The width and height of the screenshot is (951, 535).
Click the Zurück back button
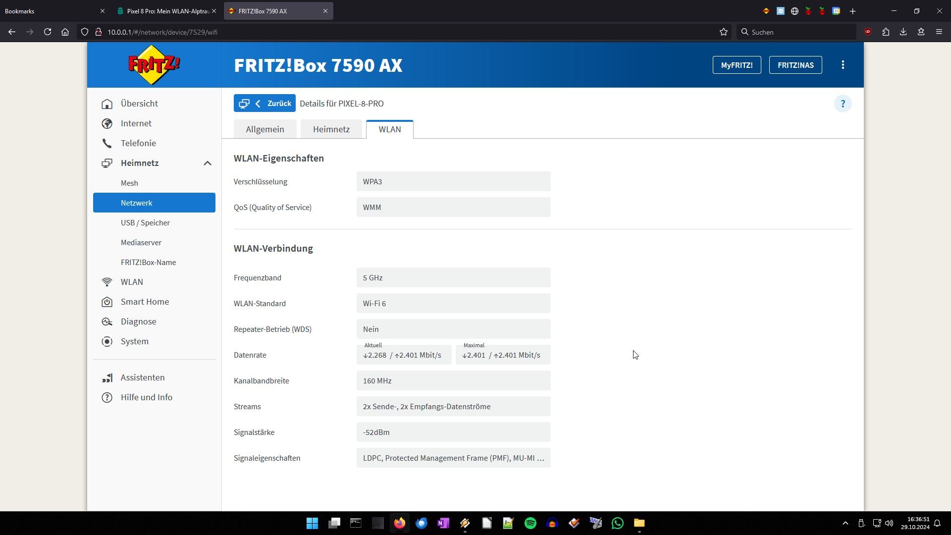click(264, 104)
